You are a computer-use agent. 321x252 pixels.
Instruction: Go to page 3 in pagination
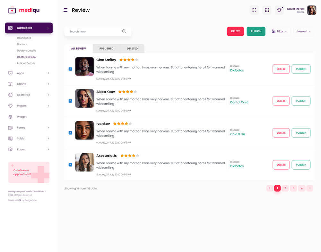(293, 188)
